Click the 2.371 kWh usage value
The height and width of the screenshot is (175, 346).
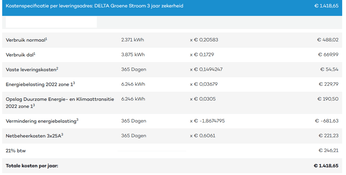[x=133, y=40]
